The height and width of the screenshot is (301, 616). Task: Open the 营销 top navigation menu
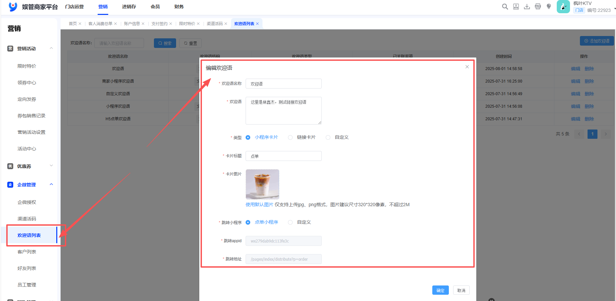coord(103,7)
